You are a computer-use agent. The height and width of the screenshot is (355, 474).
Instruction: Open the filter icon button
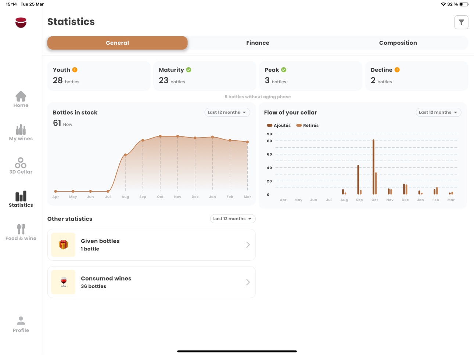coord(461,22)
